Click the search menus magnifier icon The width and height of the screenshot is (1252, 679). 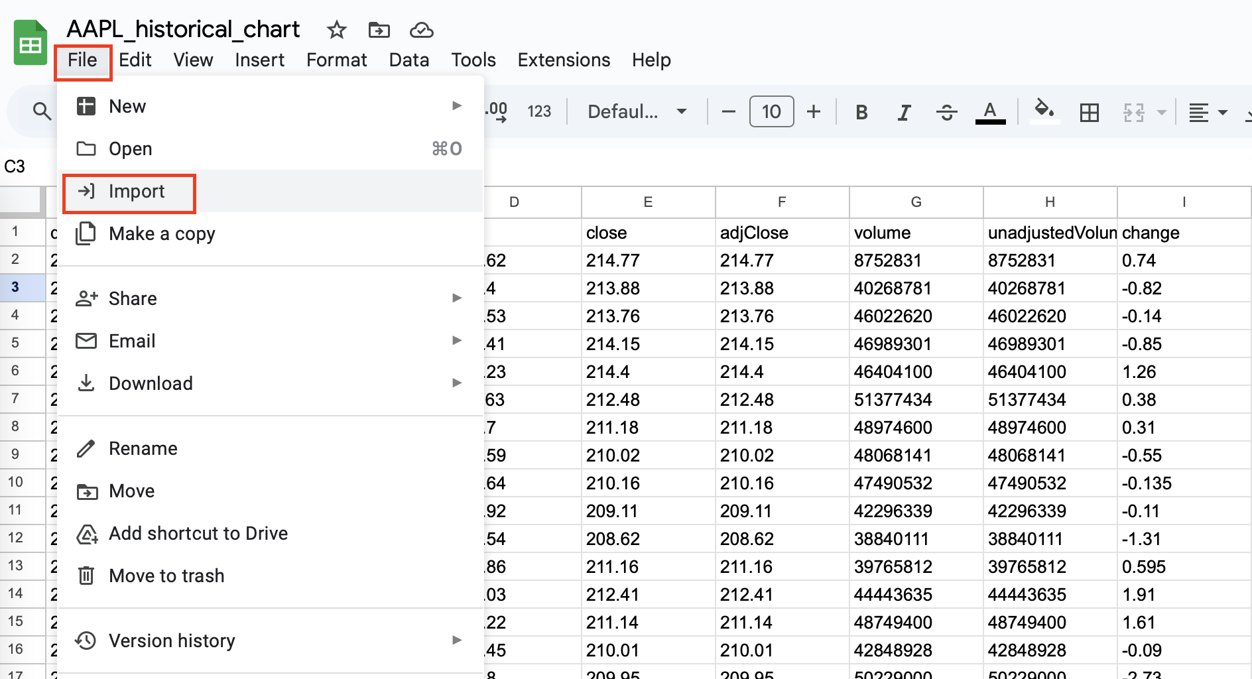click(42, 111)
